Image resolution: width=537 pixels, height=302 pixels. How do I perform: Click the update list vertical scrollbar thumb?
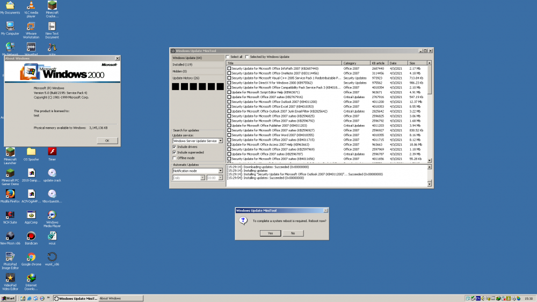pyautogui.click(x=430, y=80)
